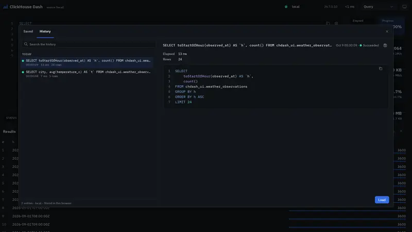
Task: Click the 2026-09-01T09:00:00Z result row
Action: click(206, 224)
